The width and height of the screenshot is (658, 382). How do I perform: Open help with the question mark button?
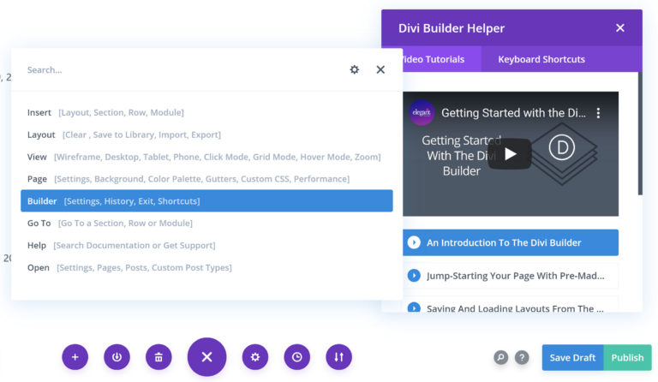tap(522, 357)
